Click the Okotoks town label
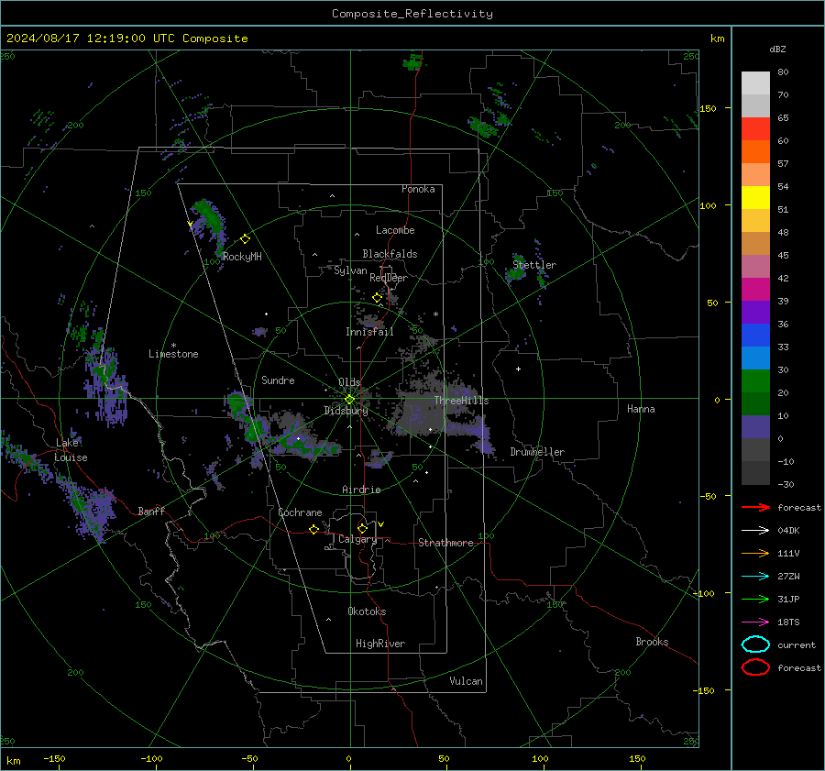825x771 pixels. point(367,611)
